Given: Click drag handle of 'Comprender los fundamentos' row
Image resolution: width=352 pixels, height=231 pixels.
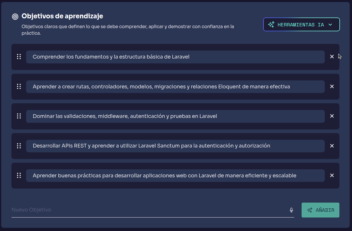Looking at the screenshot, I should pos(19,57).
